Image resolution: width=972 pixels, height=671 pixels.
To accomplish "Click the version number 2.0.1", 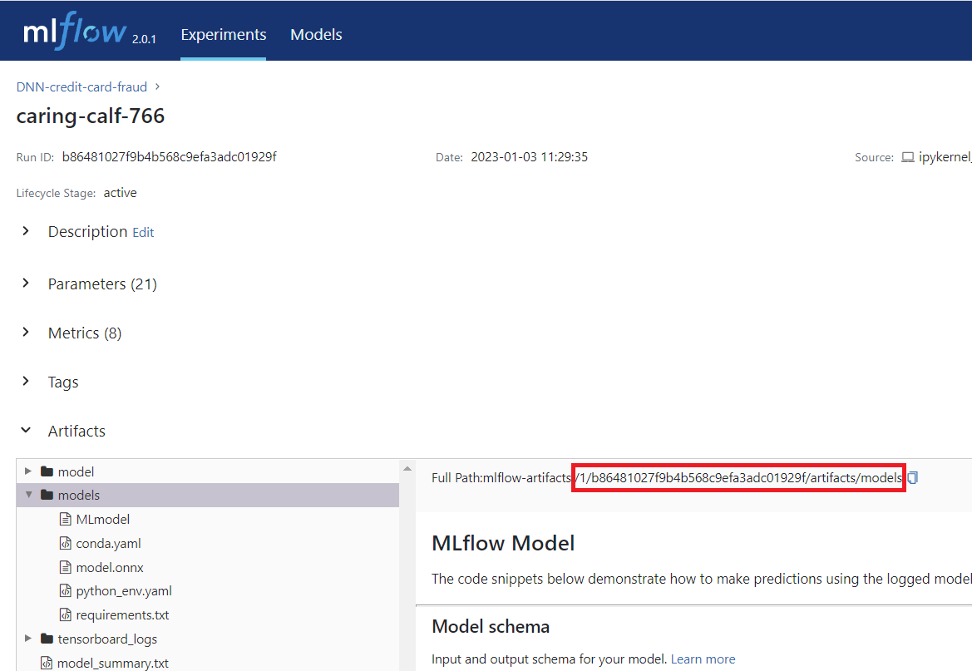I will (x=144, y=39).
